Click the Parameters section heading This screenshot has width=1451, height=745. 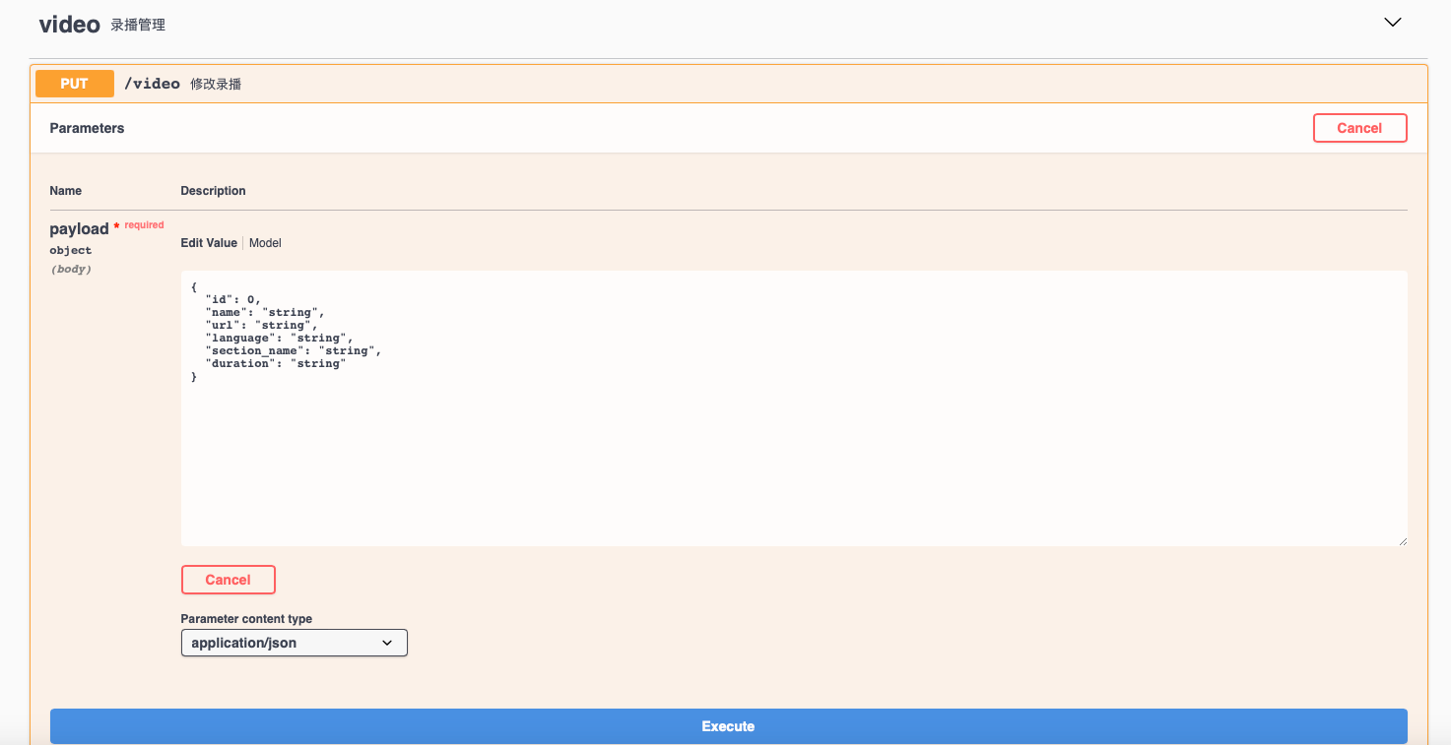click(87, 128)
